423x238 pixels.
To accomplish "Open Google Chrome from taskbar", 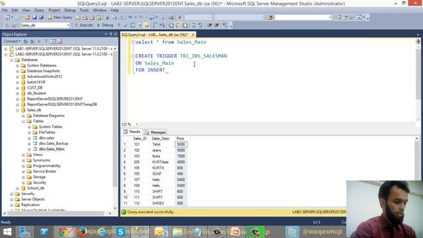I will point(63,232).
